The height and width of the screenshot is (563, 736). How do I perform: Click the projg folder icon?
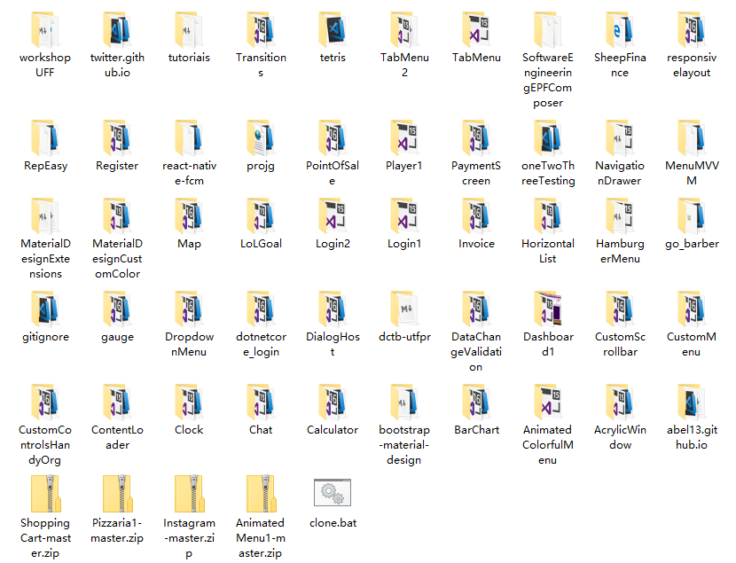click(x=261, y=137)
